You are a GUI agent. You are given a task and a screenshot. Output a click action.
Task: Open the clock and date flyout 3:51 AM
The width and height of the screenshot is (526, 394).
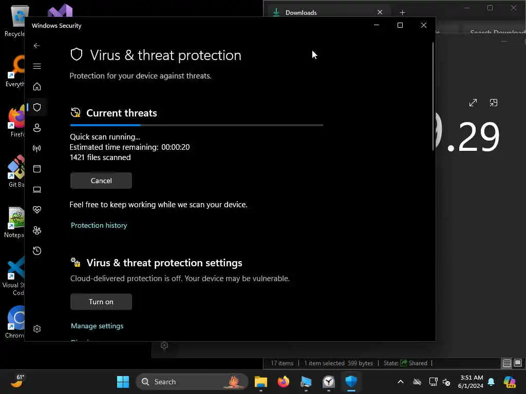tap(471, 382)
